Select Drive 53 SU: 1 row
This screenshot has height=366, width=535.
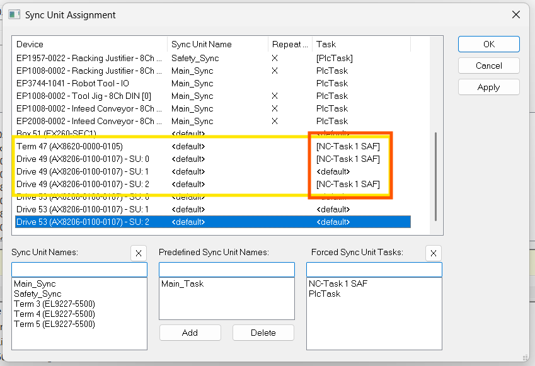[213, 209]
